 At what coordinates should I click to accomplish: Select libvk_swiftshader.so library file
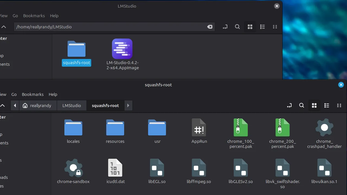pos(282,168)
